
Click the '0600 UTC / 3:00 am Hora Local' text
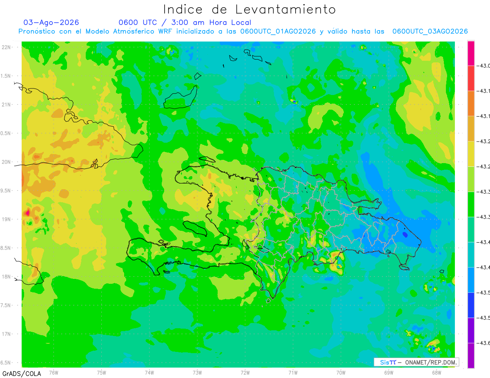[x=185, y=22]
